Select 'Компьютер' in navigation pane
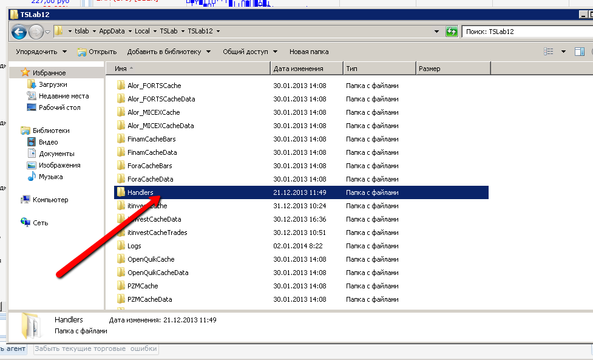The height and width of the screenshot is (360, 593). [x=50, y=200]
